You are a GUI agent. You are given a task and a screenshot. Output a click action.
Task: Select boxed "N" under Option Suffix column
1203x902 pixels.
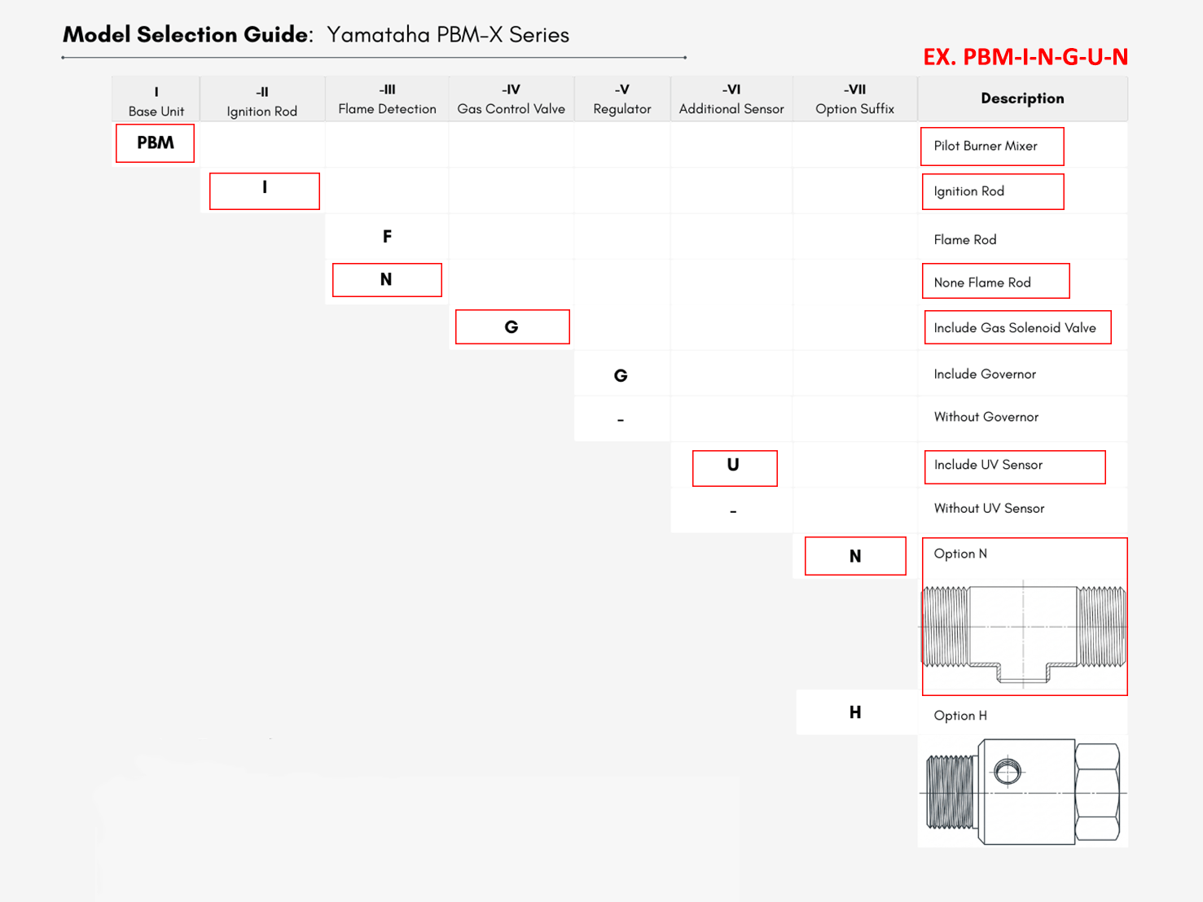pos(855,556)
